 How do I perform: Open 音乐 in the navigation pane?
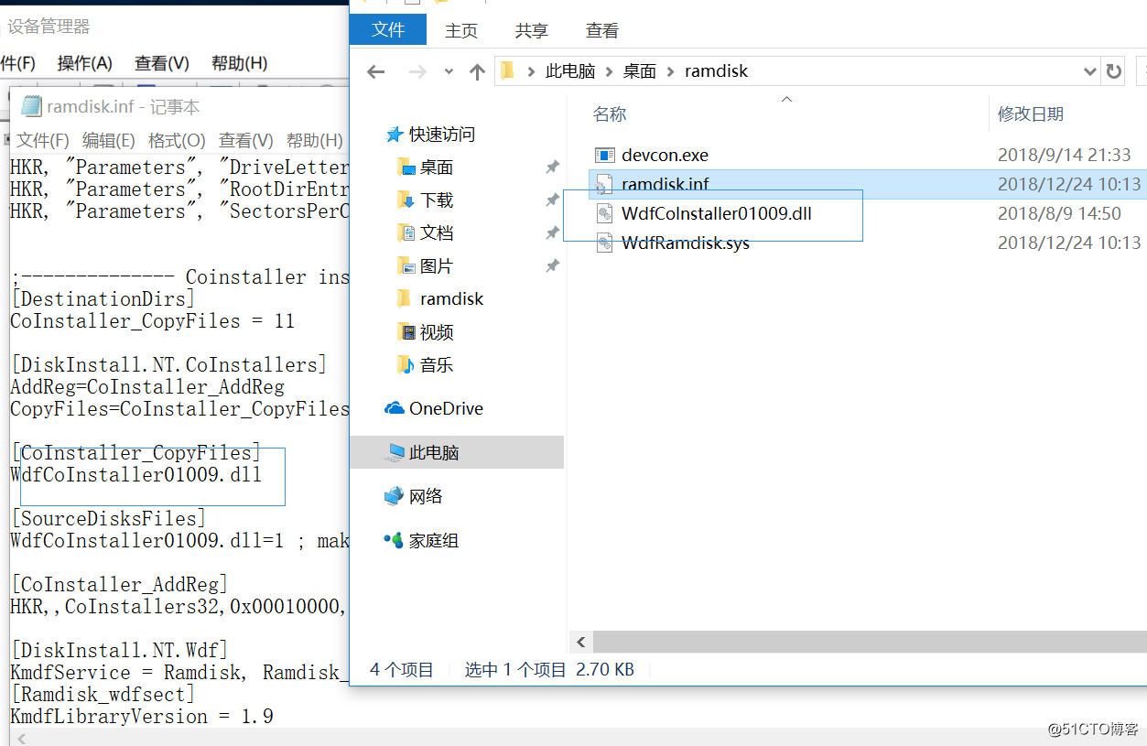(x=437, y=365)
